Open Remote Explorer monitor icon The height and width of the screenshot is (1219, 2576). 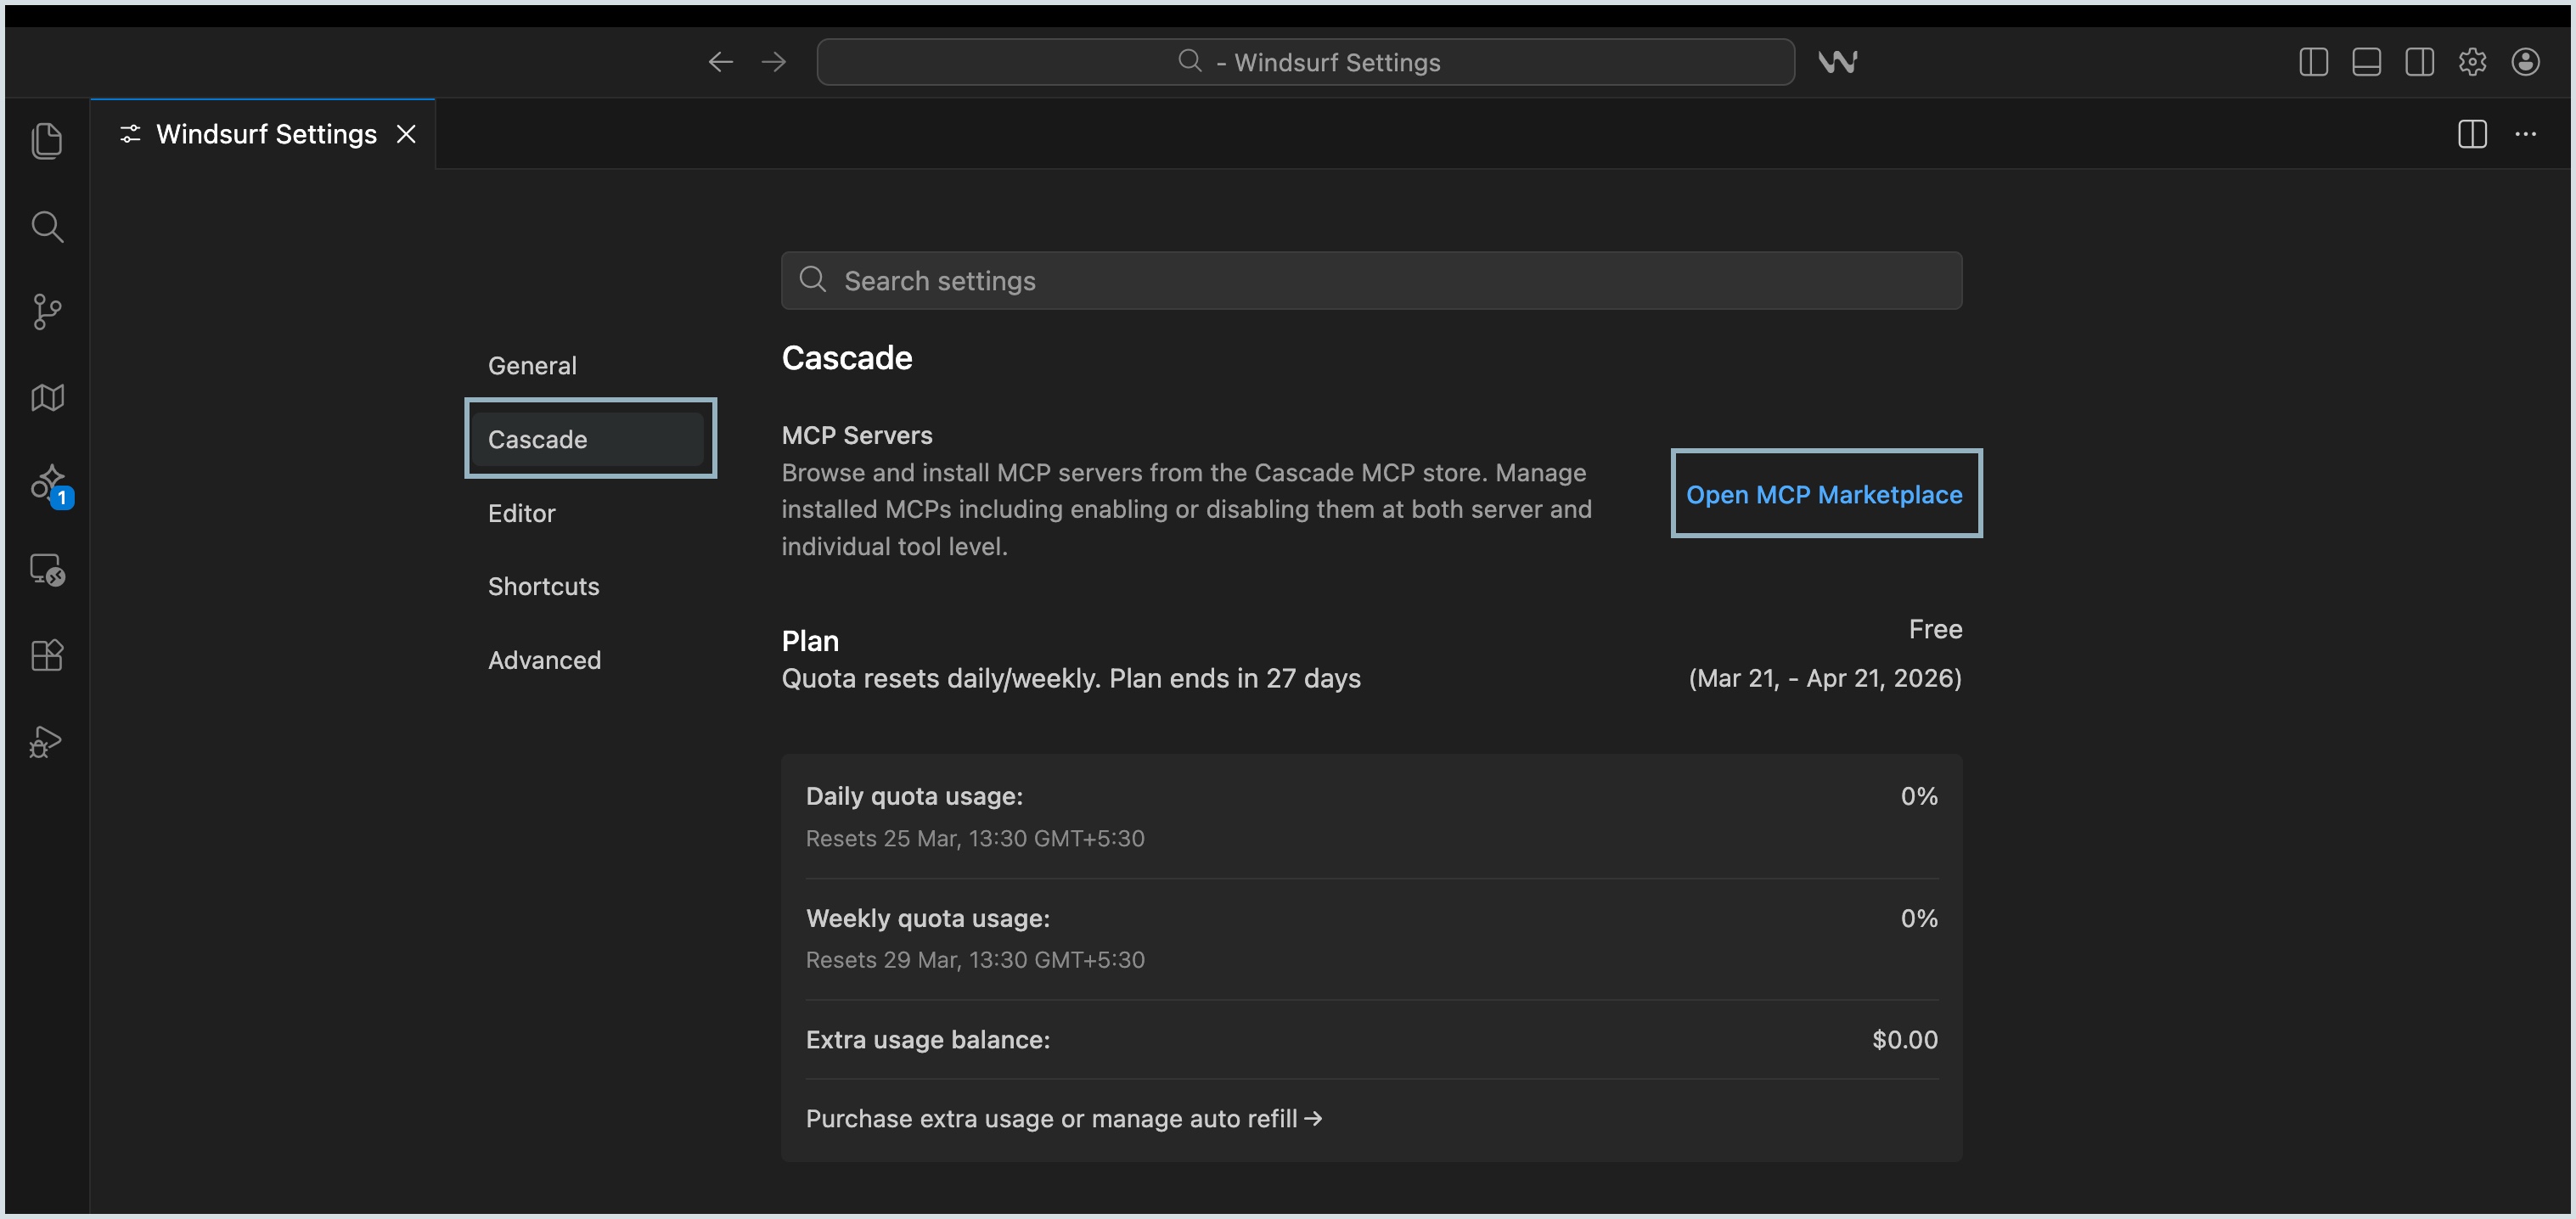coord(47,570)
